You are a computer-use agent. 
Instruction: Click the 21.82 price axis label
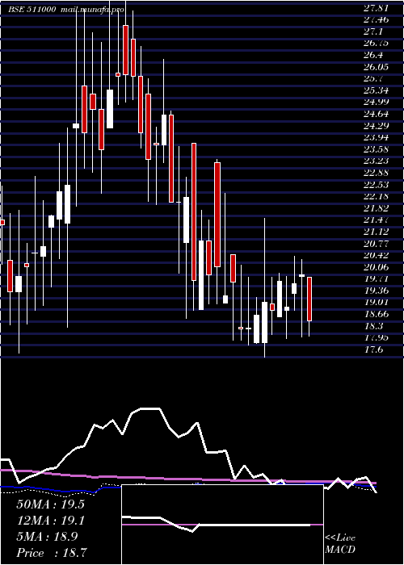point(376,208)
